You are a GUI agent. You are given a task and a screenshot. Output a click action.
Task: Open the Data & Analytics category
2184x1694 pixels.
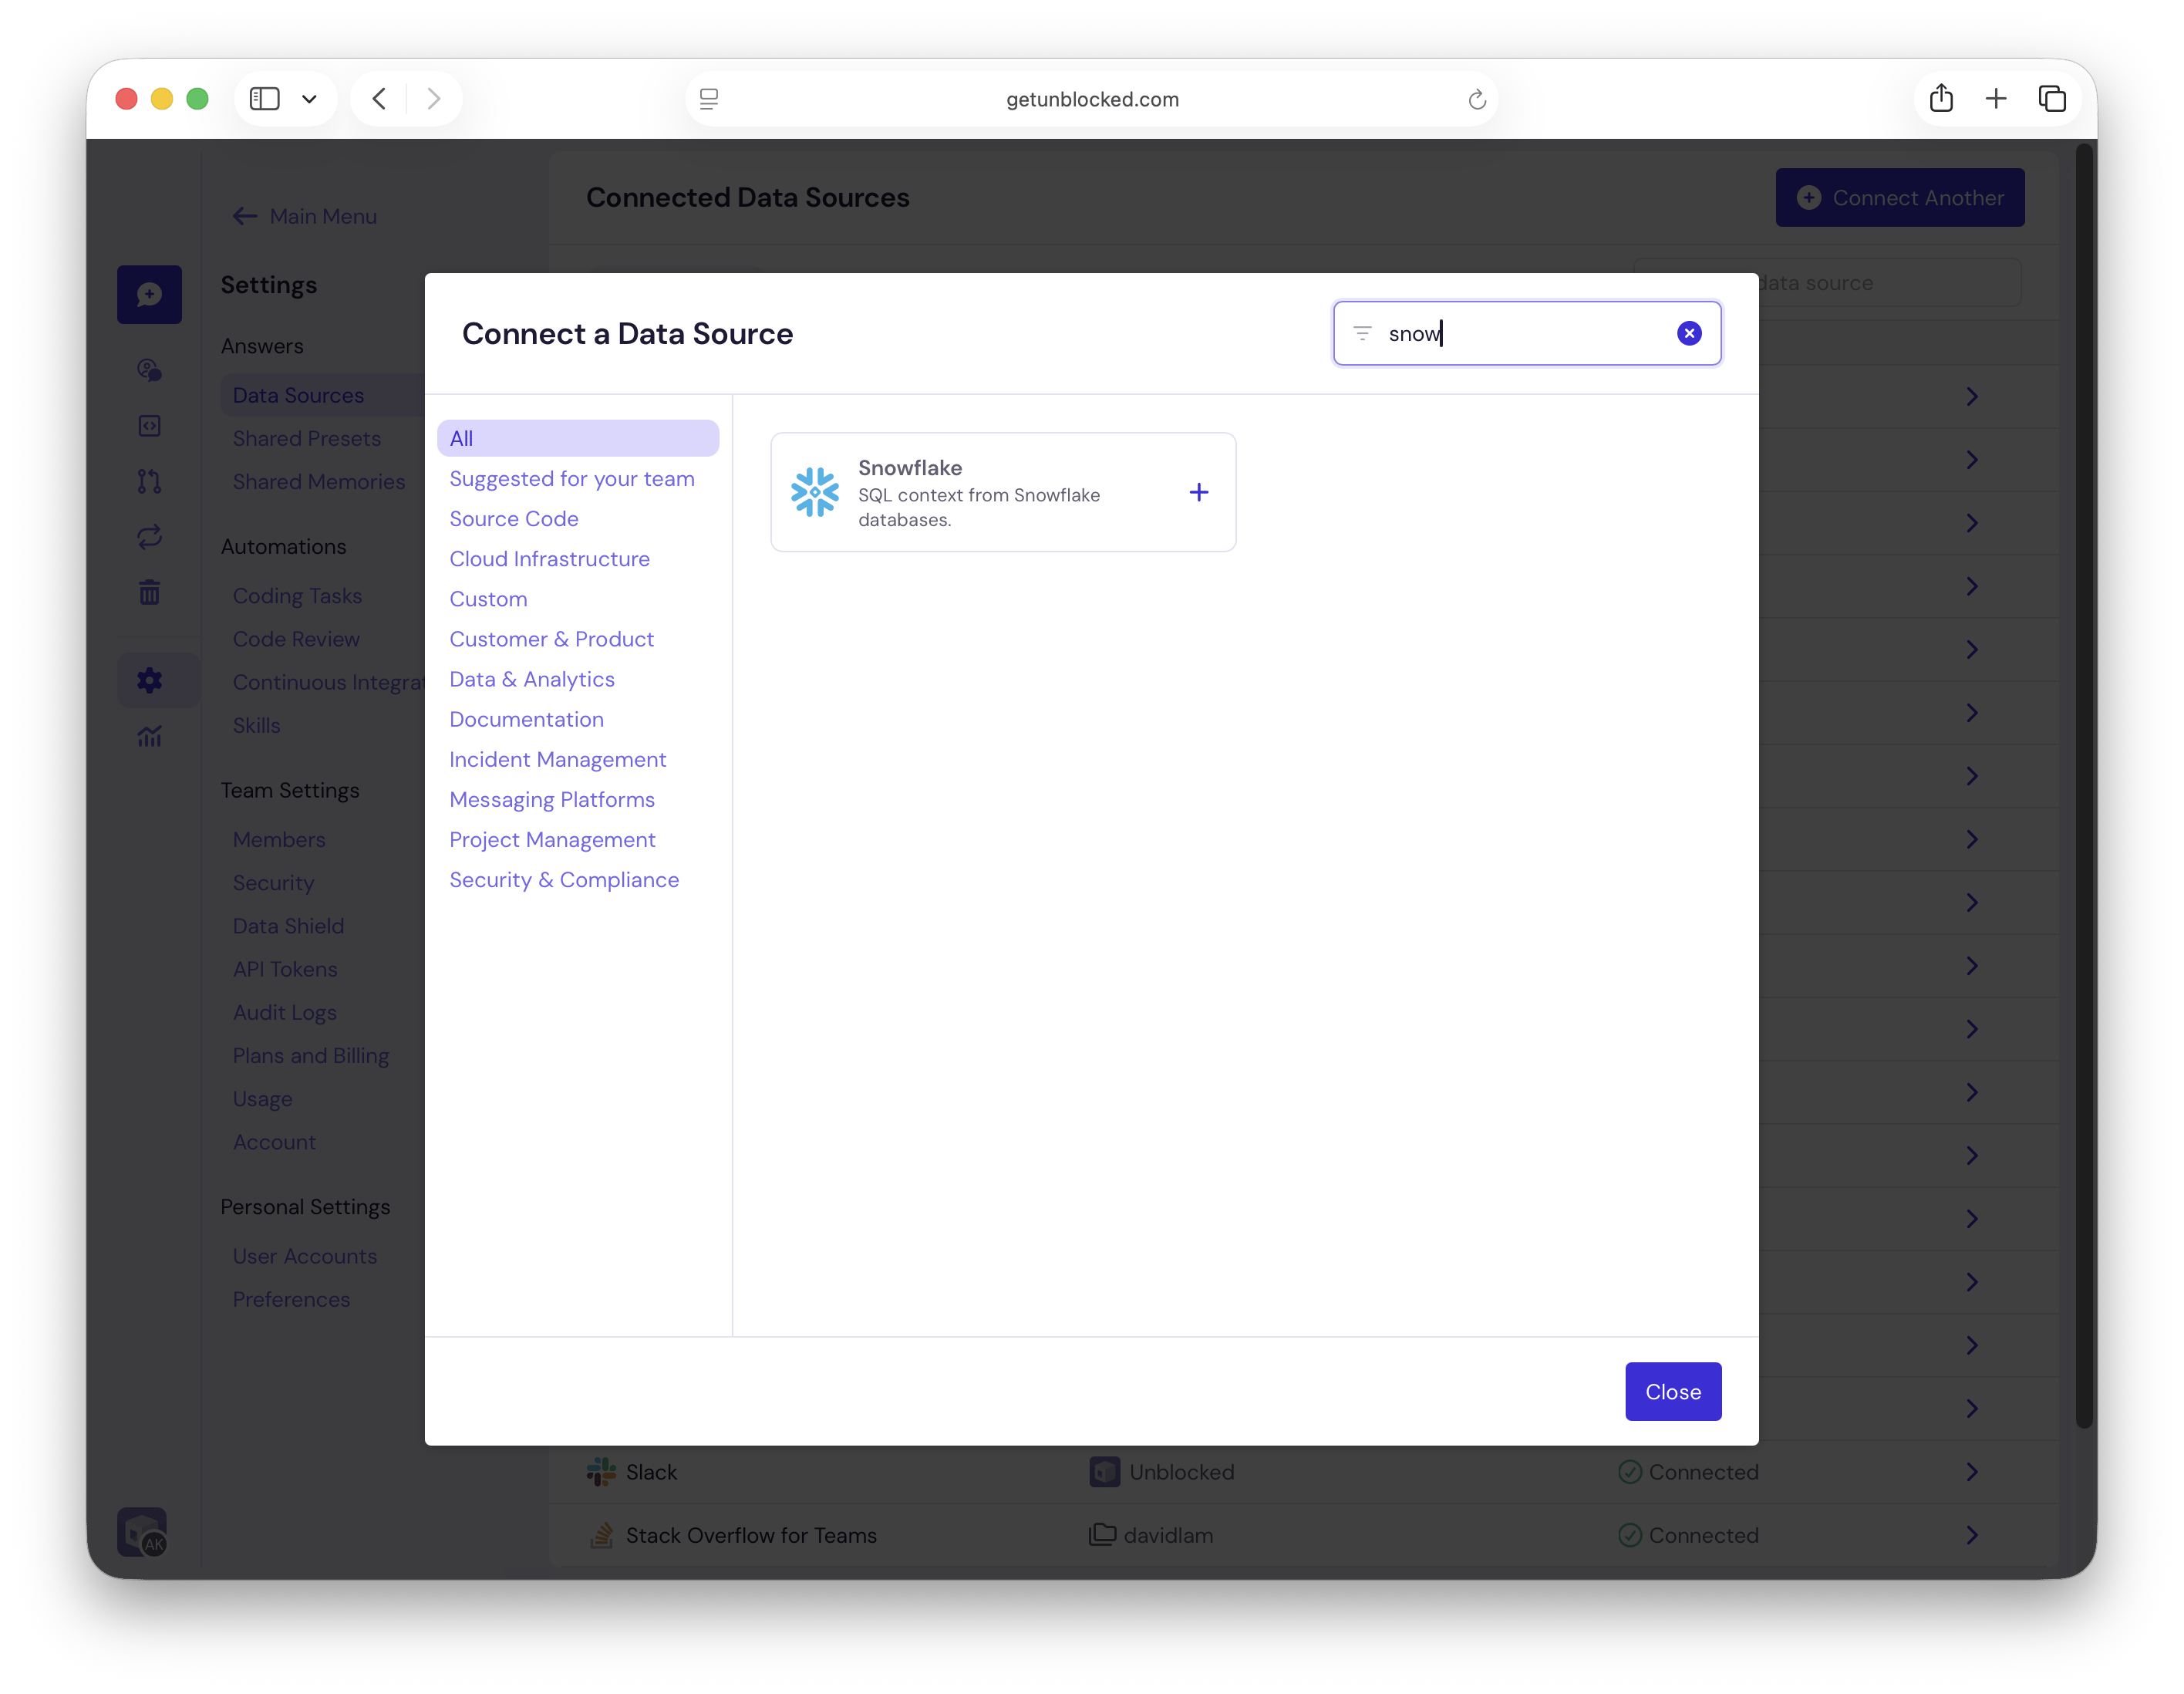point(531,679)
